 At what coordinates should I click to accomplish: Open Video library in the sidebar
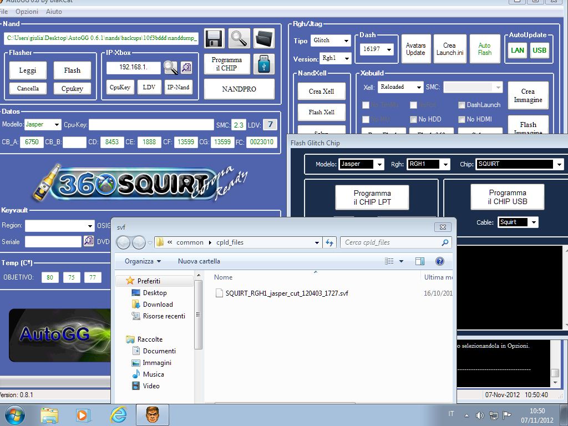pyautogui.click(x=146, y=386)
